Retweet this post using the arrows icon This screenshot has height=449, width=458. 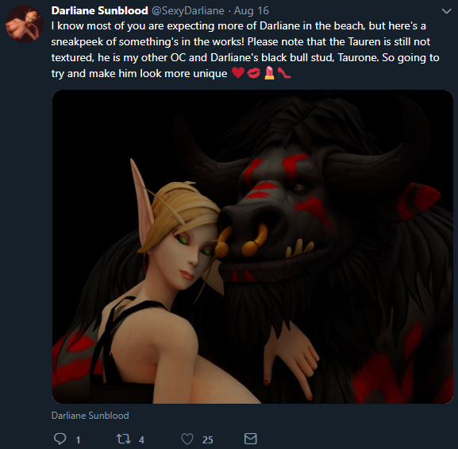point(123,439)
